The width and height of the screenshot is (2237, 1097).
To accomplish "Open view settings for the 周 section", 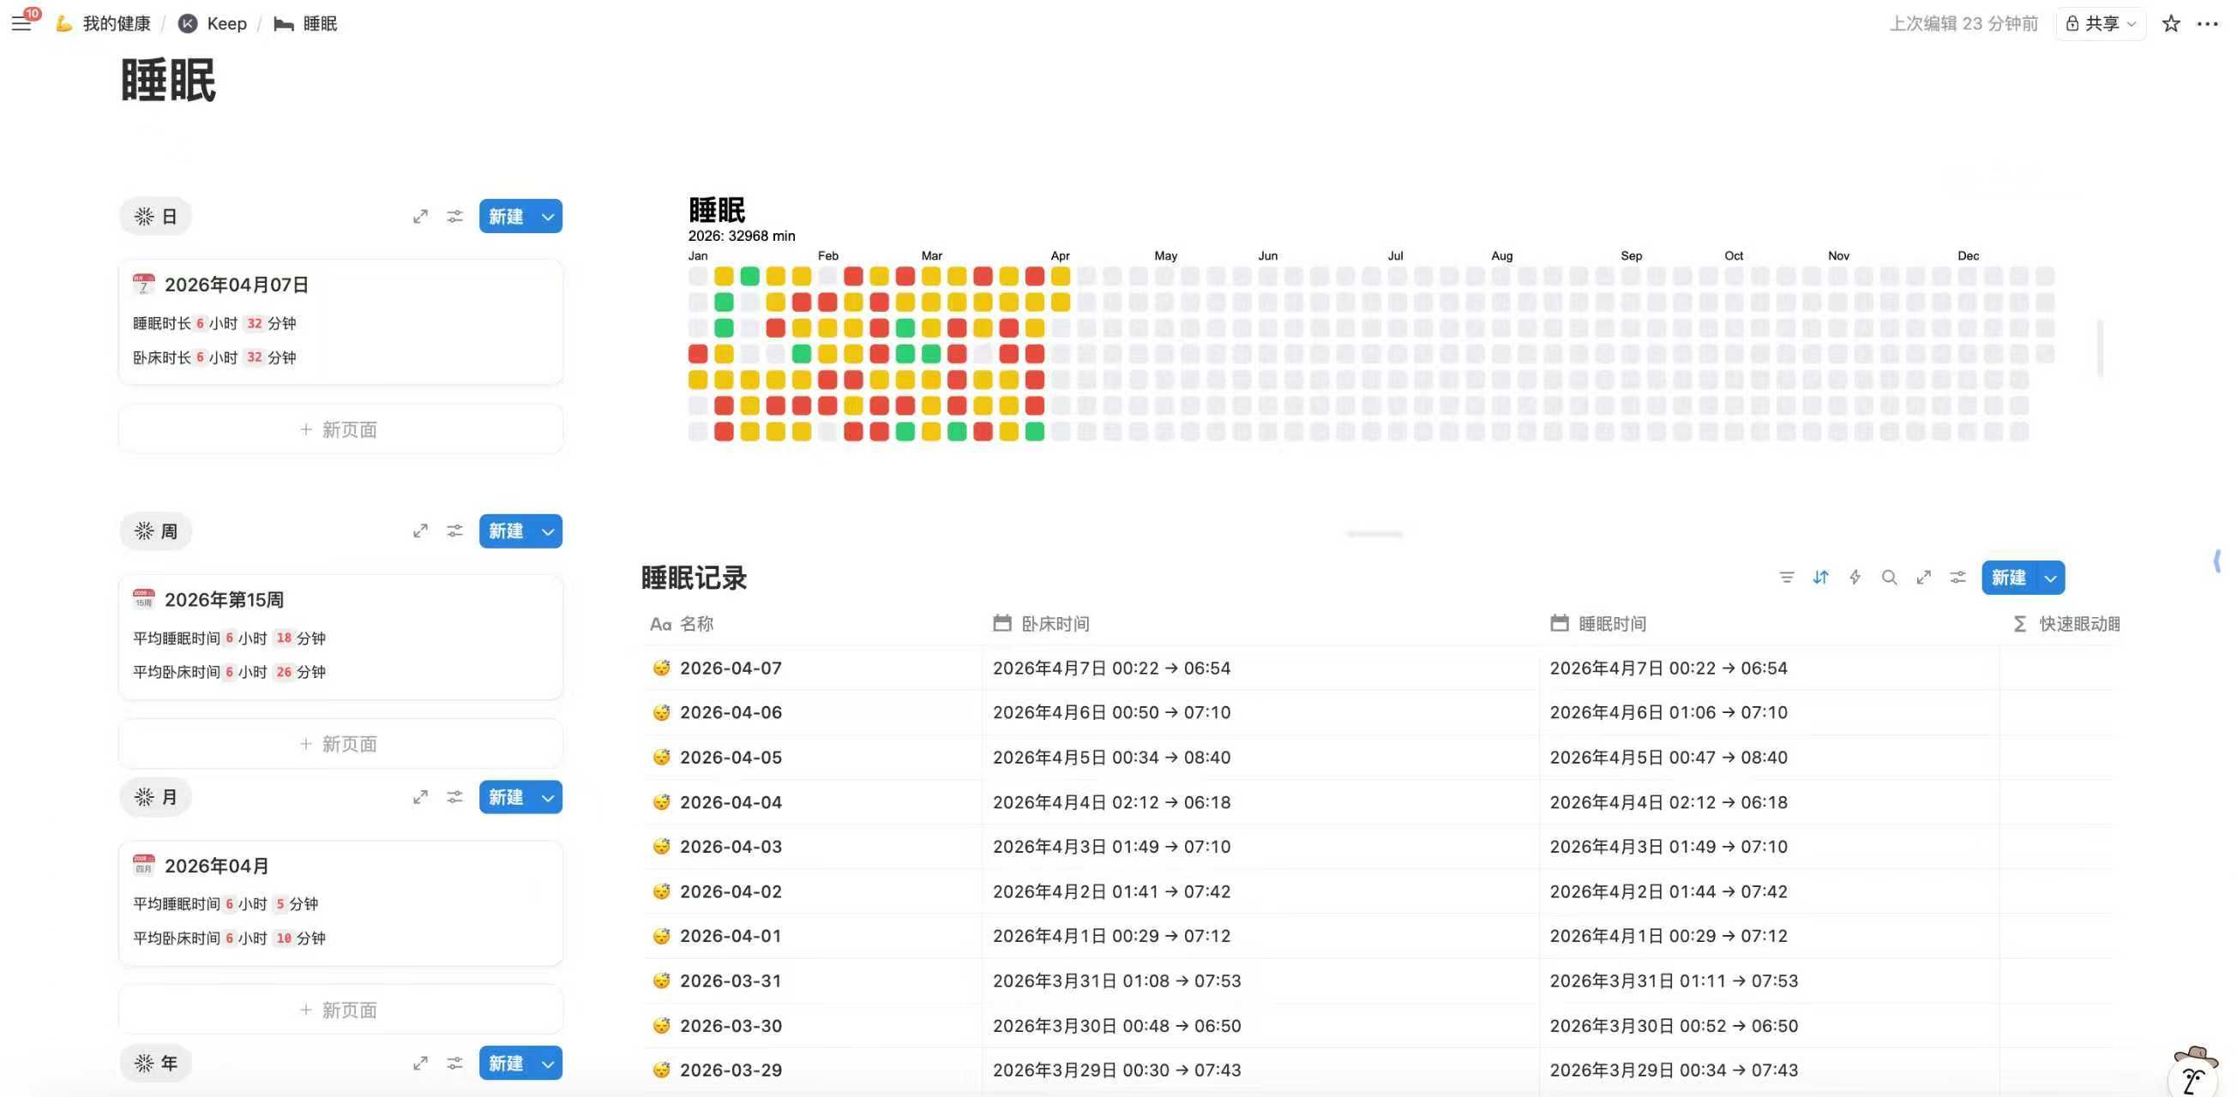I will 454,531.
